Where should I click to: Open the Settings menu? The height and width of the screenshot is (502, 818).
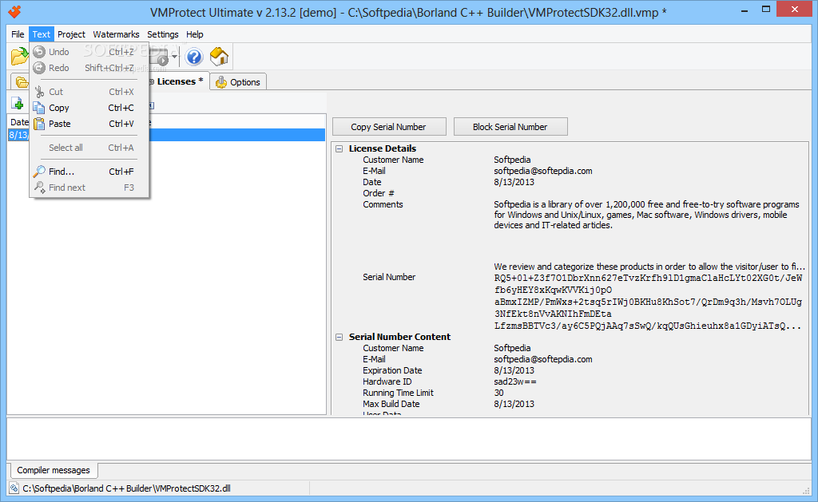click(x=162, y=34)
